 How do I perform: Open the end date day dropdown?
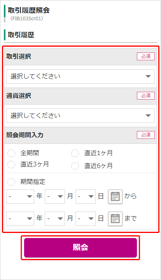point(86,219)
